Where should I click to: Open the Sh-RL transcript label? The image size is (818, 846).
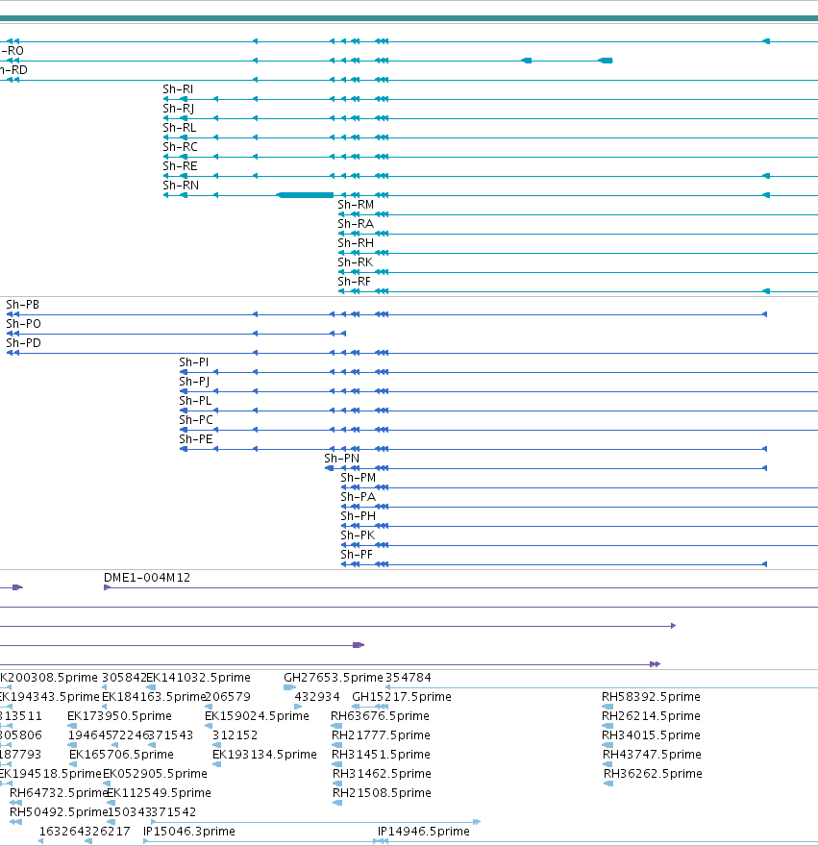[x=179, y=128]
